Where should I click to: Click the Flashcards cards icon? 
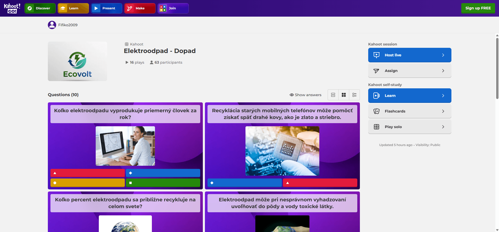pyautogui.click(x=376, y=111)
